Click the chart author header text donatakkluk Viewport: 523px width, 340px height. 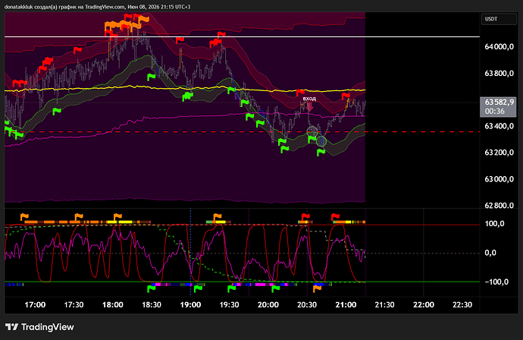tap(18, 7)
